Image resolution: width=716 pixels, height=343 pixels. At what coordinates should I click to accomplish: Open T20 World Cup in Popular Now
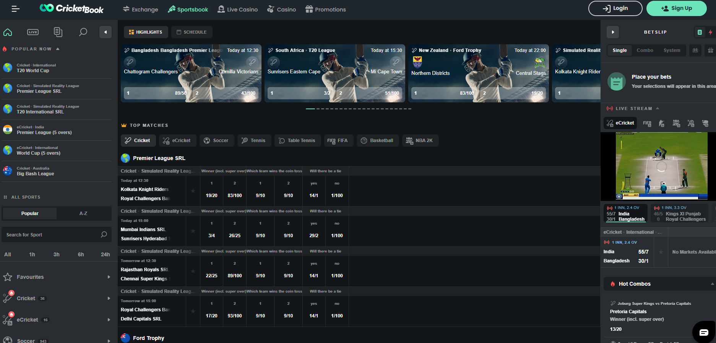coord(57,68)
